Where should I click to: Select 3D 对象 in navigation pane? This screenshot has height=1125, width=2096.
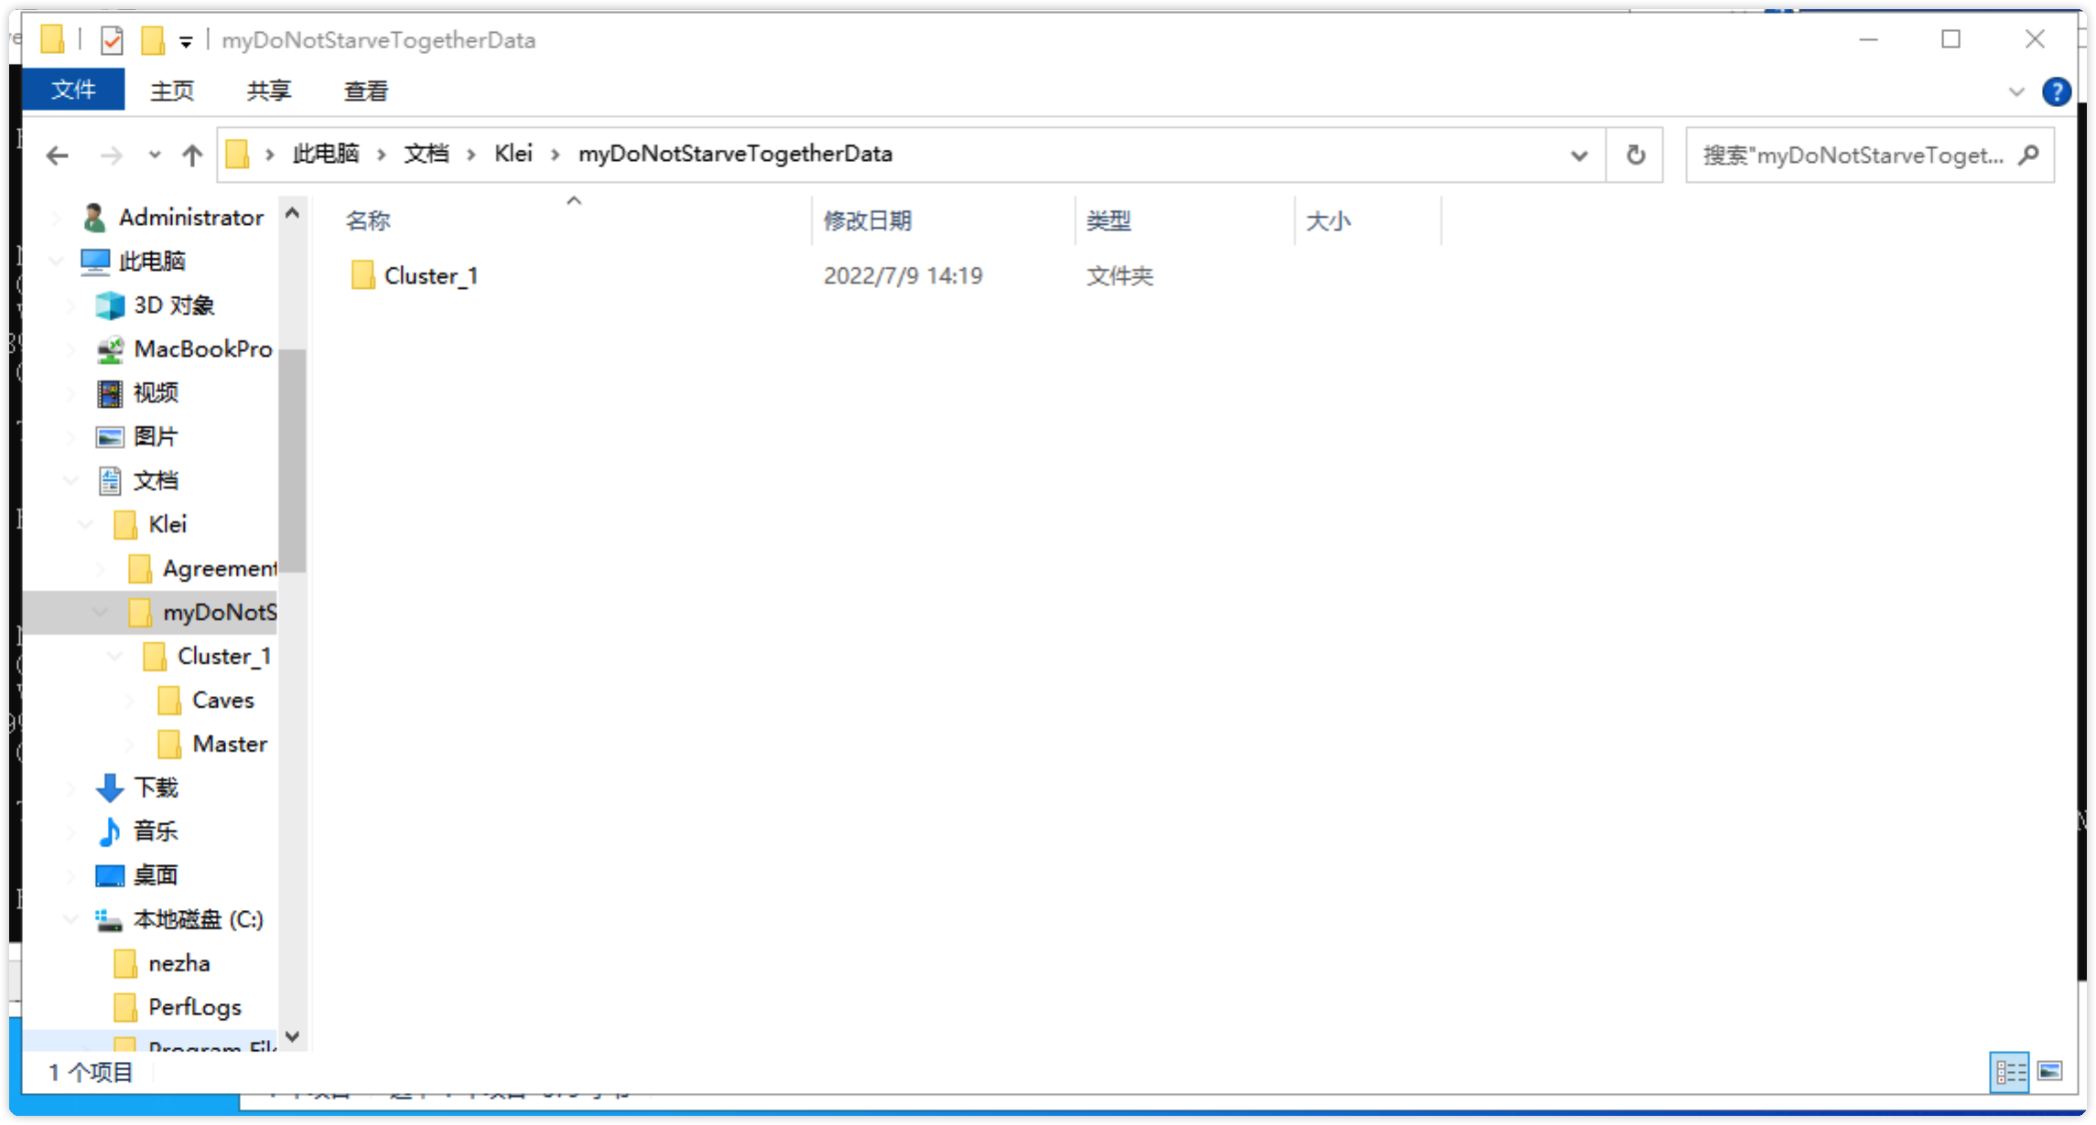pos(174,305)
